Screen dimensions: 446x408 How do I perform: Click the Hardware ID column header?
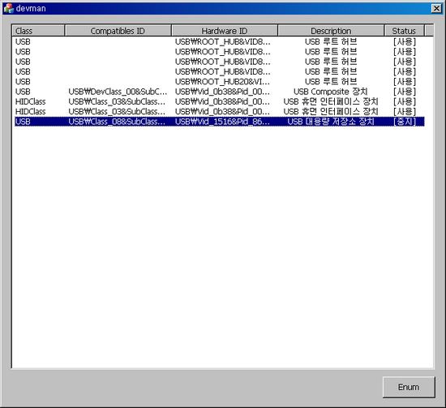[x=225, y=31]
